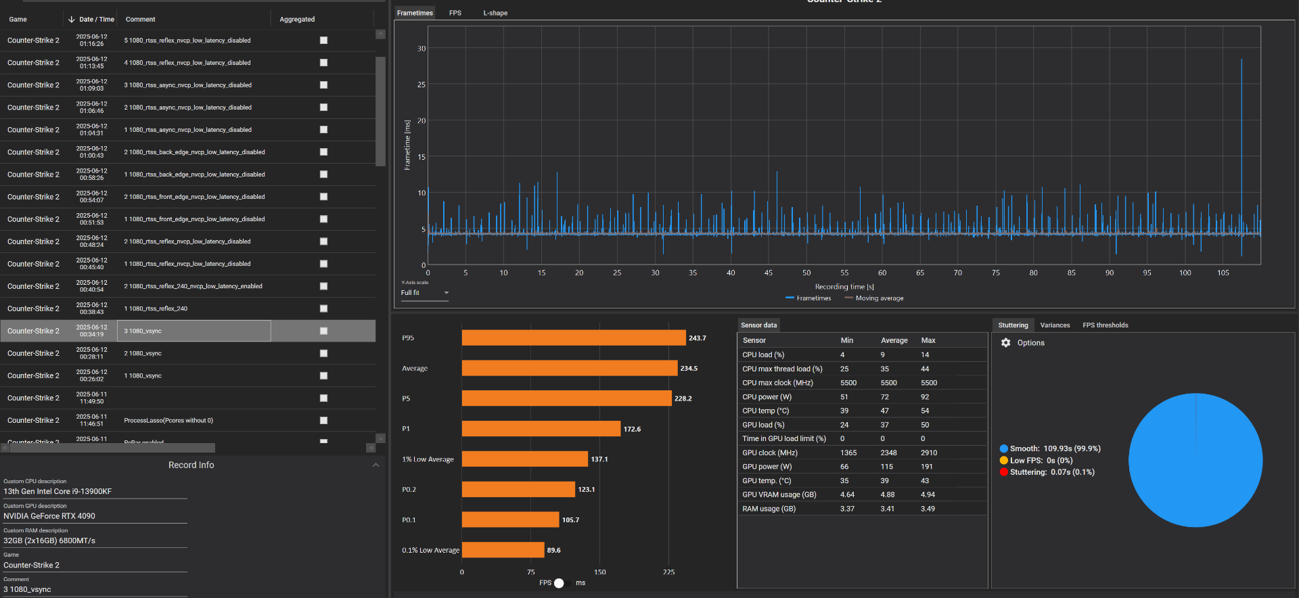Sort records by Comment column header
The width and height of the screenshot is (1299, 598).
point(140,20)
